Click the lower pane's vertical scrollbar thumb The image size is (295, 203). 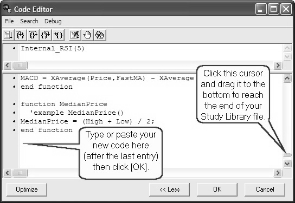[287, 154]
